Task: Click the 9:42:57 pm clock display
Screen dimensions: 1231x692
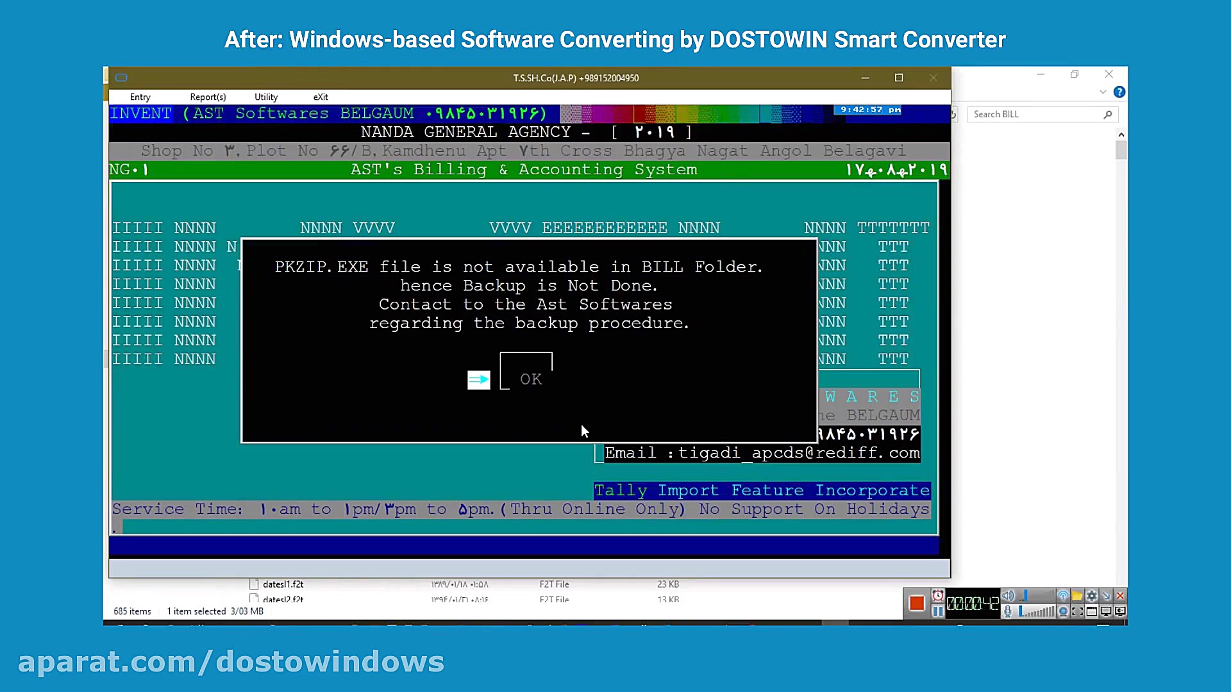Action: click(870, 110)
